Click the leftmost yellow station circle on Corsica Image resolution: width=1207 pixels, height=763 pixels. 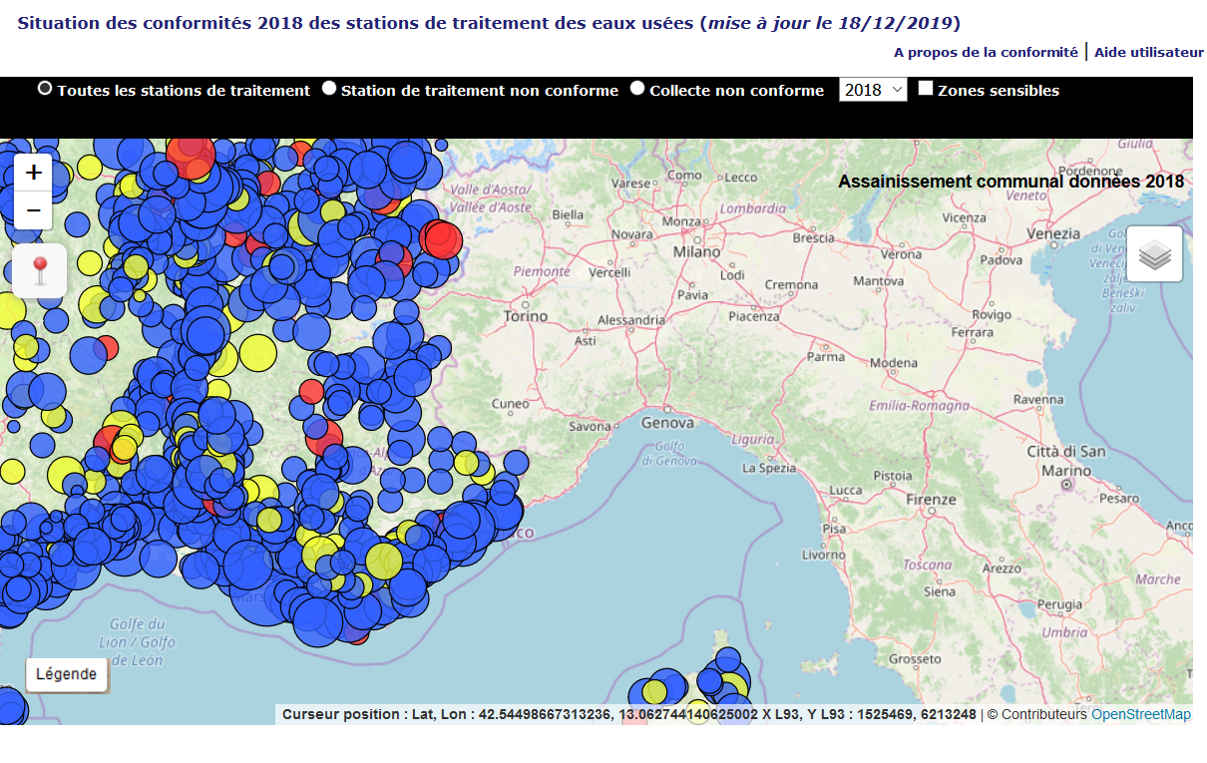click(654, 691)
